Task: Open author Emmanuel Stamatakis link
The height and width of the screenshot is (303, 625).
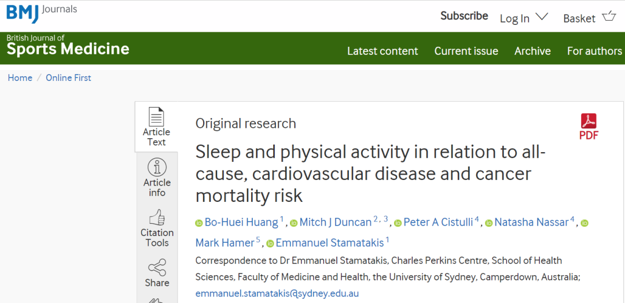Action: 329,243
